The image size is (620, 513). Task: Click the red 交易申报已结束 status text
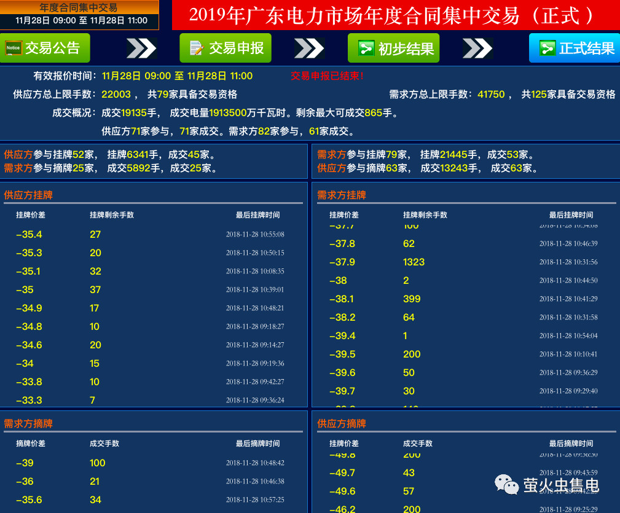point(327,76)
